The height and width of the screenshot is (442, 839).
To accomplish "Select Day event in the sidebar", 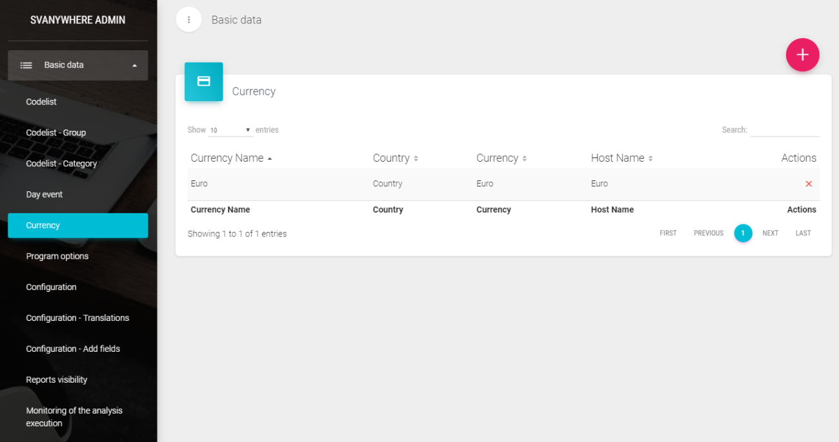I will (45, 195).
